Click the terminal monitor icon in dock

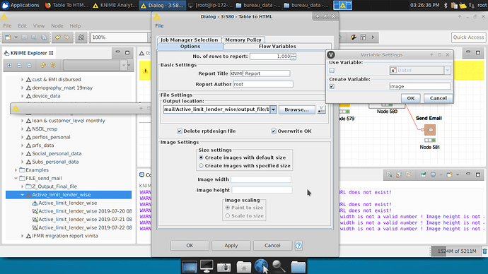pos(207,266)
